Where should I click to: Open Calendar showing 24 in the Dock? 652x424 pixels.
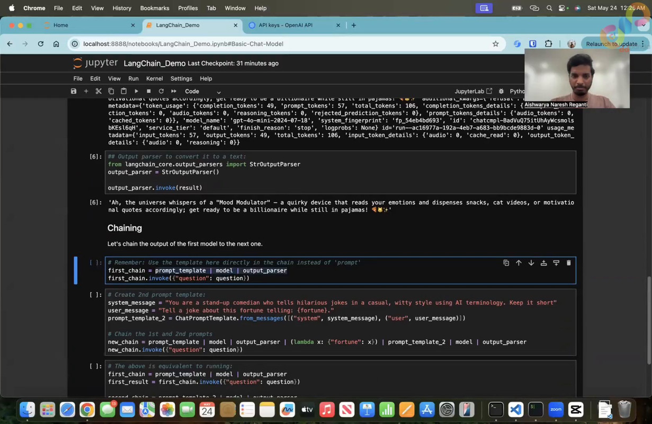[x=207, y=410]
